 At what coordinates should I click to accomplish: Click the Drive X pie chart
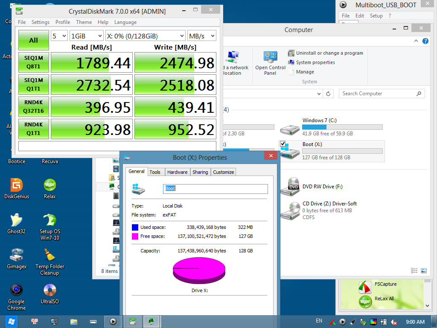click(199, 270)
